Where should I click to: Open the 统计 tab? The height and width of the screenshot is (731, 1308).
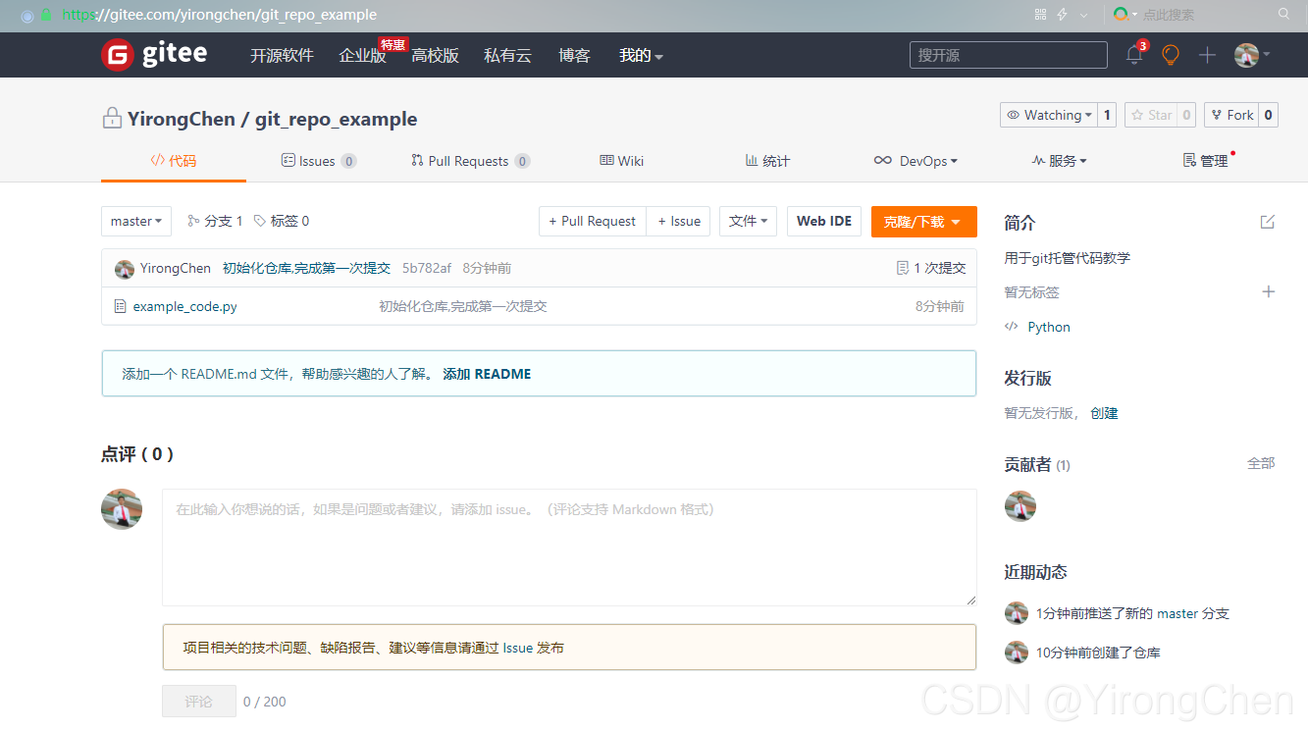(767, 161)
